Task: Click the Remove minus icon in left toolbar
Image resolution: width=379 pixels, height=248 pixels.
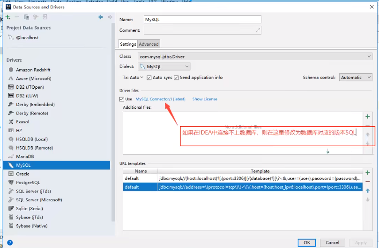Action: point(17,17)
